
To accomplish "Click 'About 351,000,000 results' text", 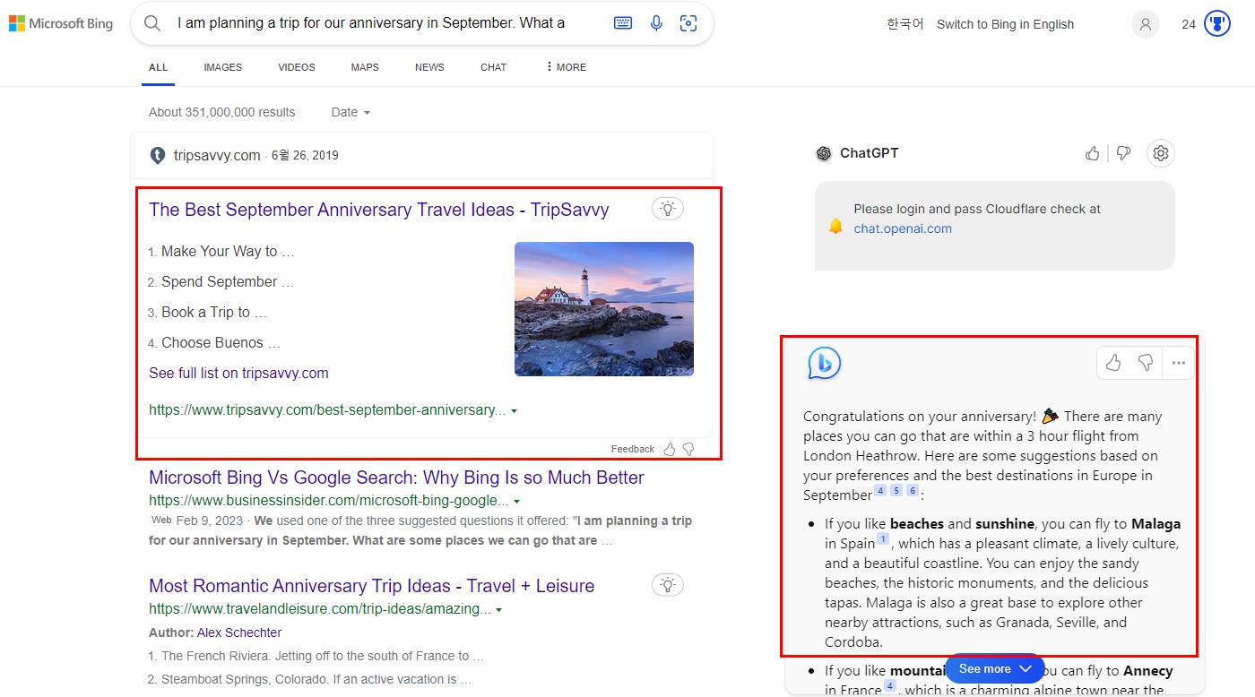I will coord(222,112).
